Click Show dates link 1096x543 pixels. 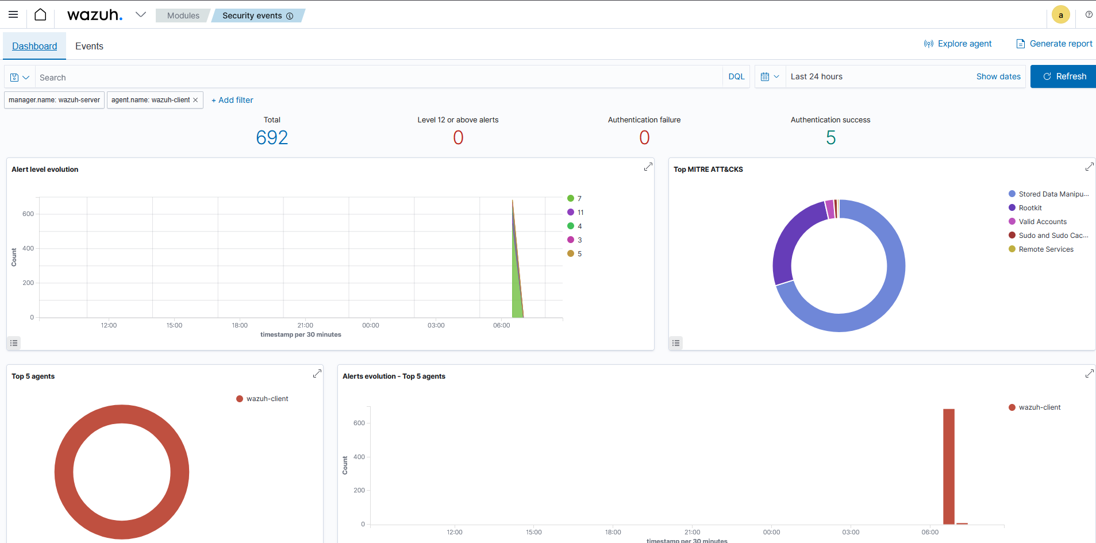(998, 76)
